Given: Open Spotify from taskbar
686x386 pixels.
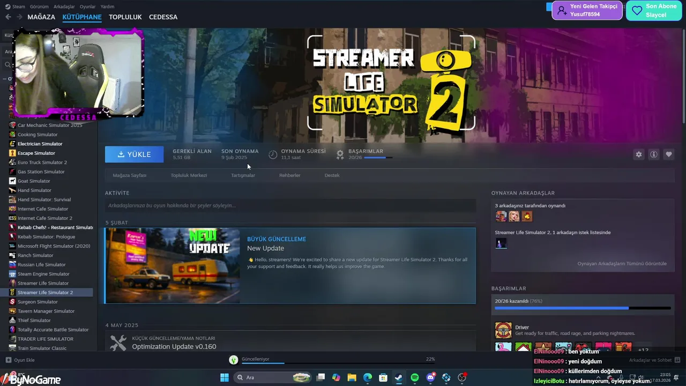Looking at the screenshot, I should tap(415, 377).
